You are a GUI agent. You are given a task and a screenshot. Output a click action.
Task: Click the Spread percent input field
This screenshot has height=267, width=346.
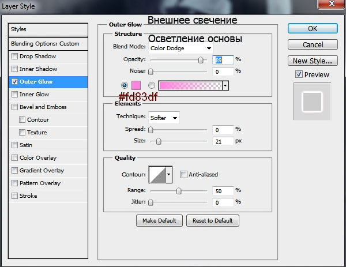[x=223, y=130]
